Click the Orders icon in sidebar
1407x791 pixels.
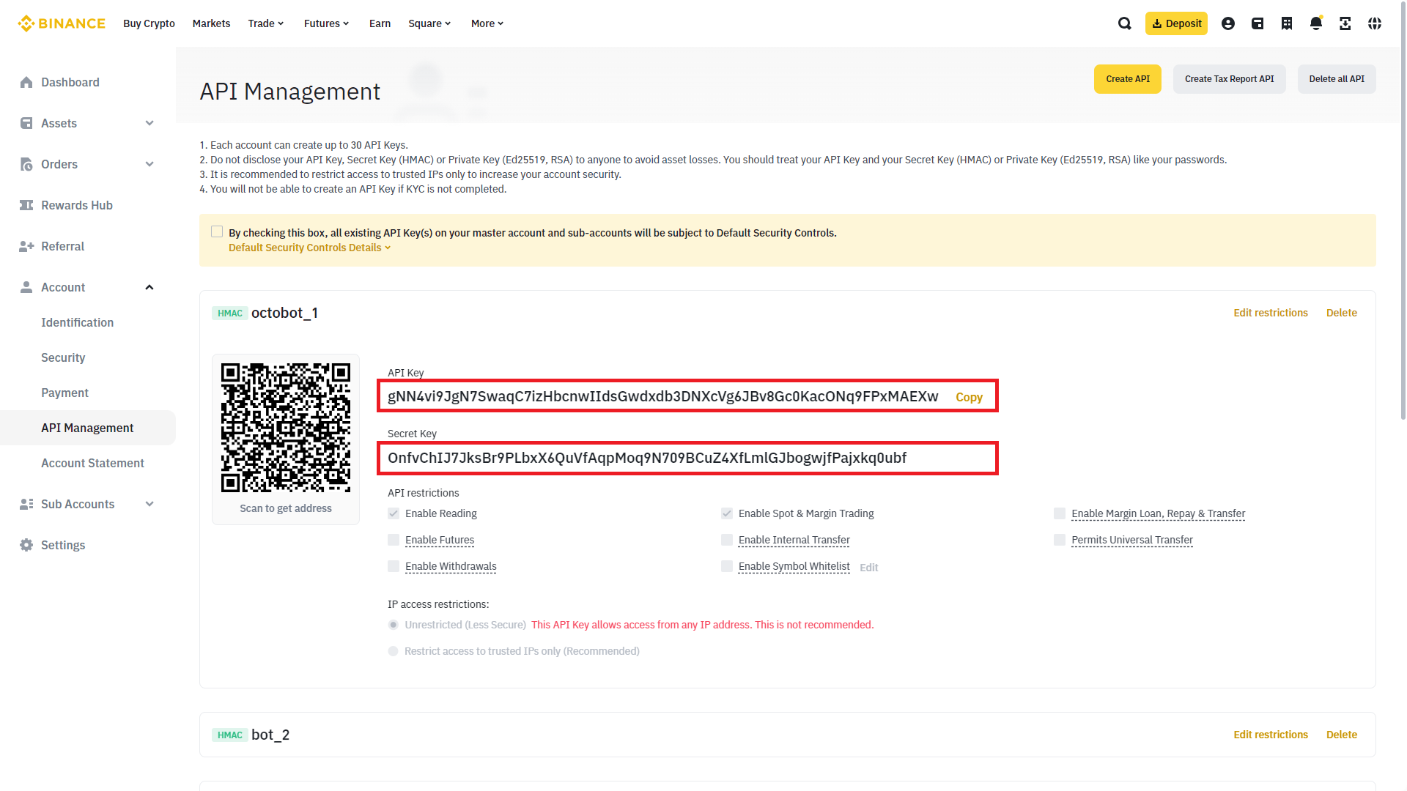pyautogui.click(x=26, y=164)
